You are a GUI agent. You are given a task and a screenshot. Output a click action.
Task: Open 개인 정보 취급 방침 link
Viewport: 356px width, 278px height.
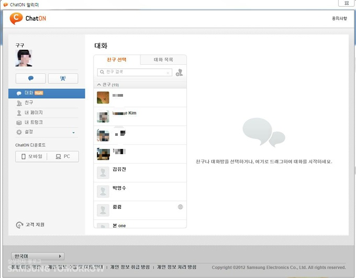coord(130,267)
